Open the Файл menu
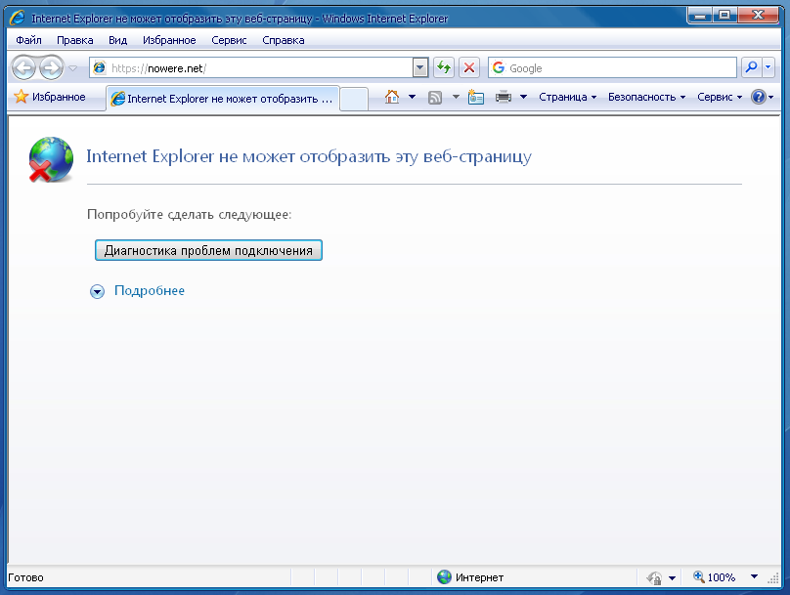 pos(28,40)
